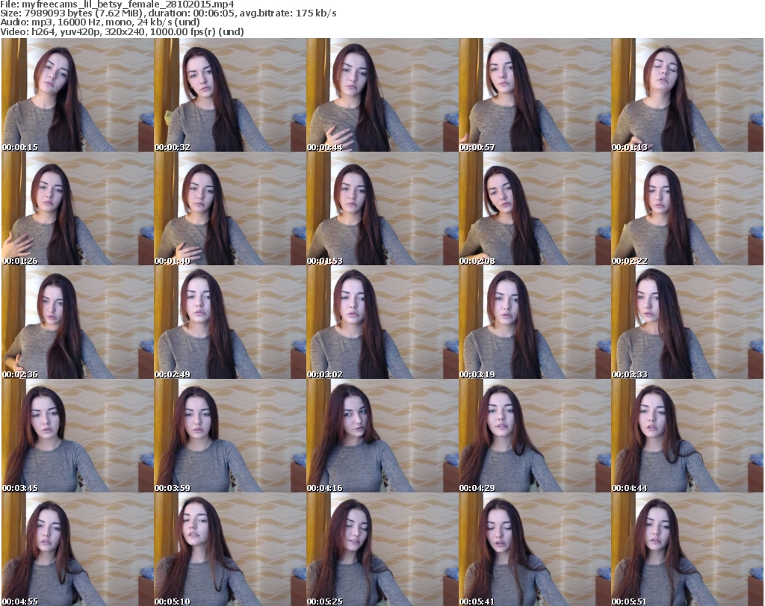Open the frame at 00:00:57
Screen dimensions: 765x606
pos(535,95)
